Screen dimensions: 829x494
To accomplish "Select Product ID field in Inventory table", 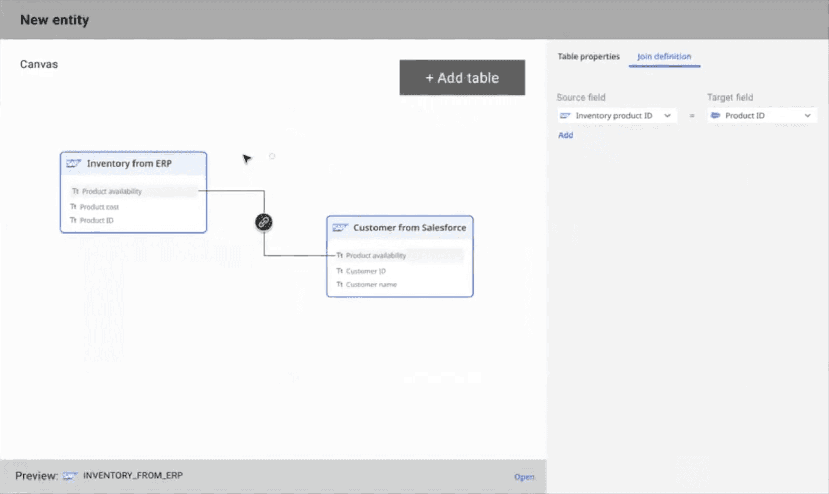I will click(96, 220).
